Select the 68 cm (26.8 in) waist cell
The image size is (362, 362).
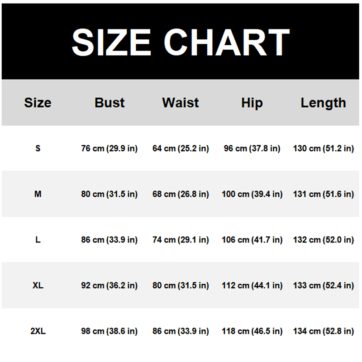pyautogui.click(x=181, y=194)
